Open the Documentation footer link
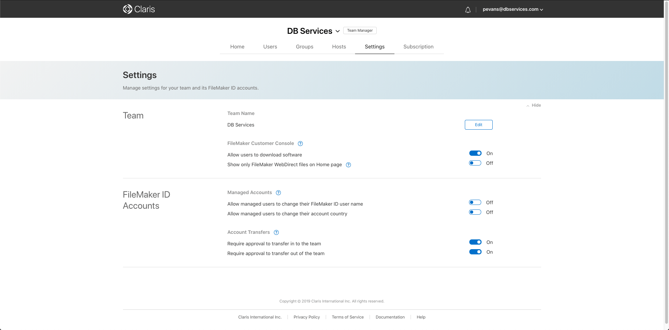 (x=390, y=317)
